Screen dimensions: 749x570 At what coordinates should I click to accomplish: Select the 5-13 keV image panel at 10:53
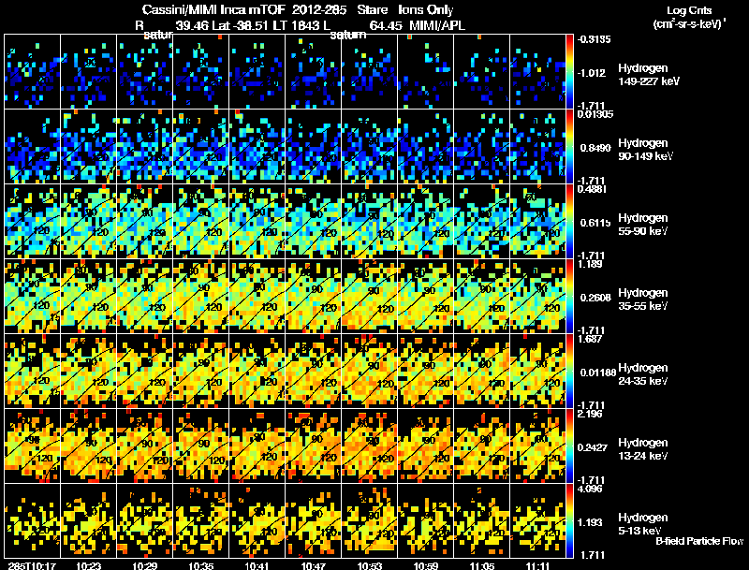pyautogui.click(x=369, y=521)
